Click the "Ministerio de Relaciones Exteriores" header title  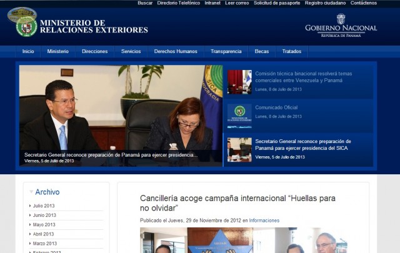[94, 26]
